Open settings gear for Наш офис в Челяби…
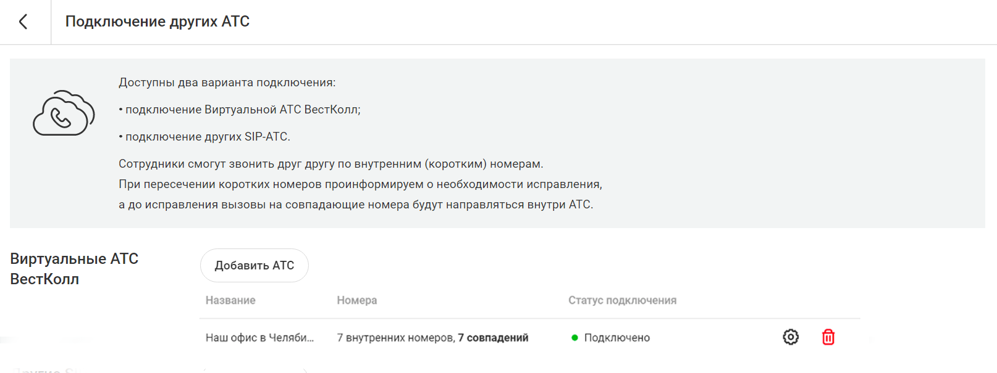997x373 pixels. pyautogui.click(x=791, y=337)
